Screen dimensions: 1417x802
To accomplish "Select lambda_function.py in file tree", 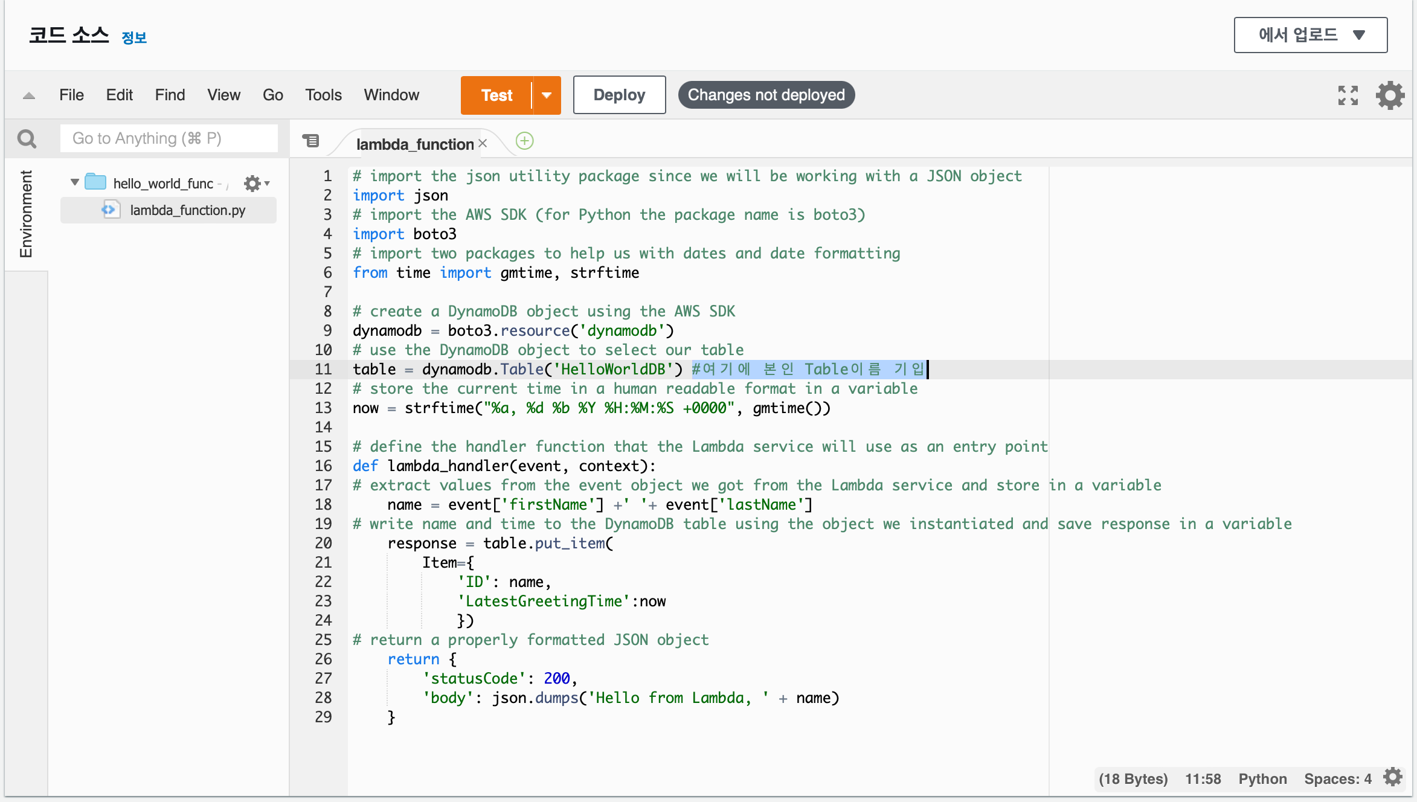I will [169, 210].
